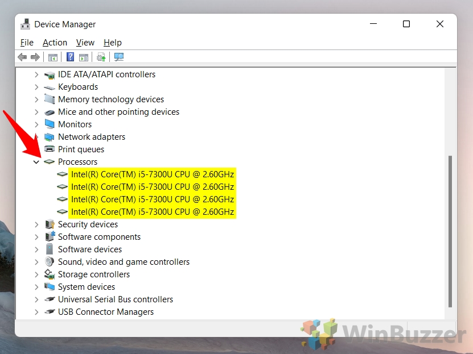Open the View menu
The image size is (473, 354).
point(85,43)
